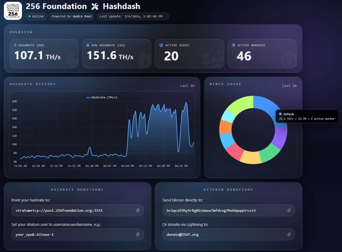Screen dimensions: 342x252
Task: Click the green Online status indicator
Action: (x=30, y=17)
